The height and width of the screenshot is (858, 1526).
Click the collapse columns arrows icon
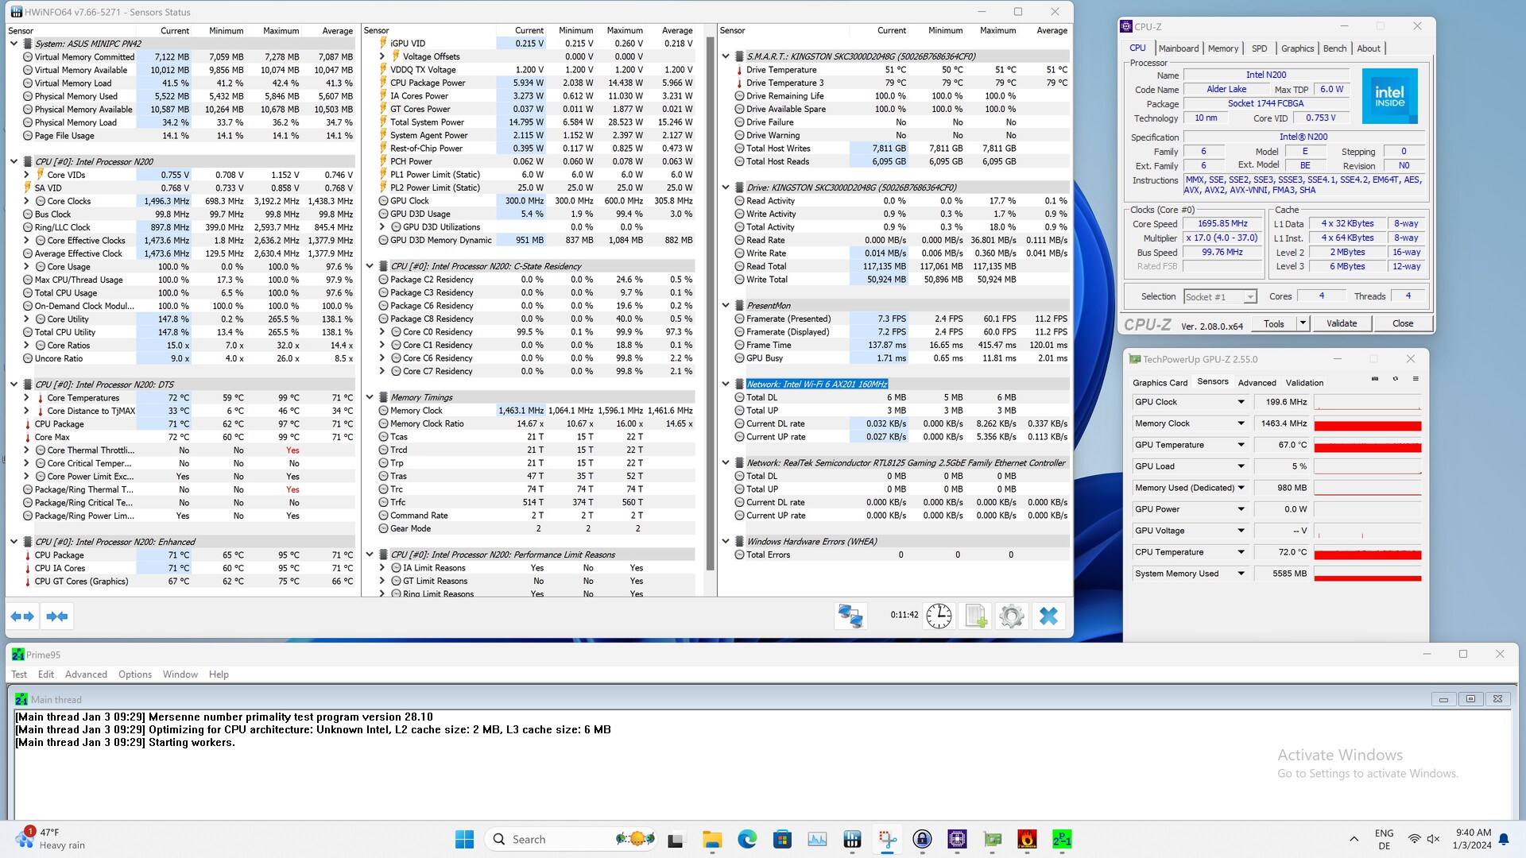[x=57, y=616]
